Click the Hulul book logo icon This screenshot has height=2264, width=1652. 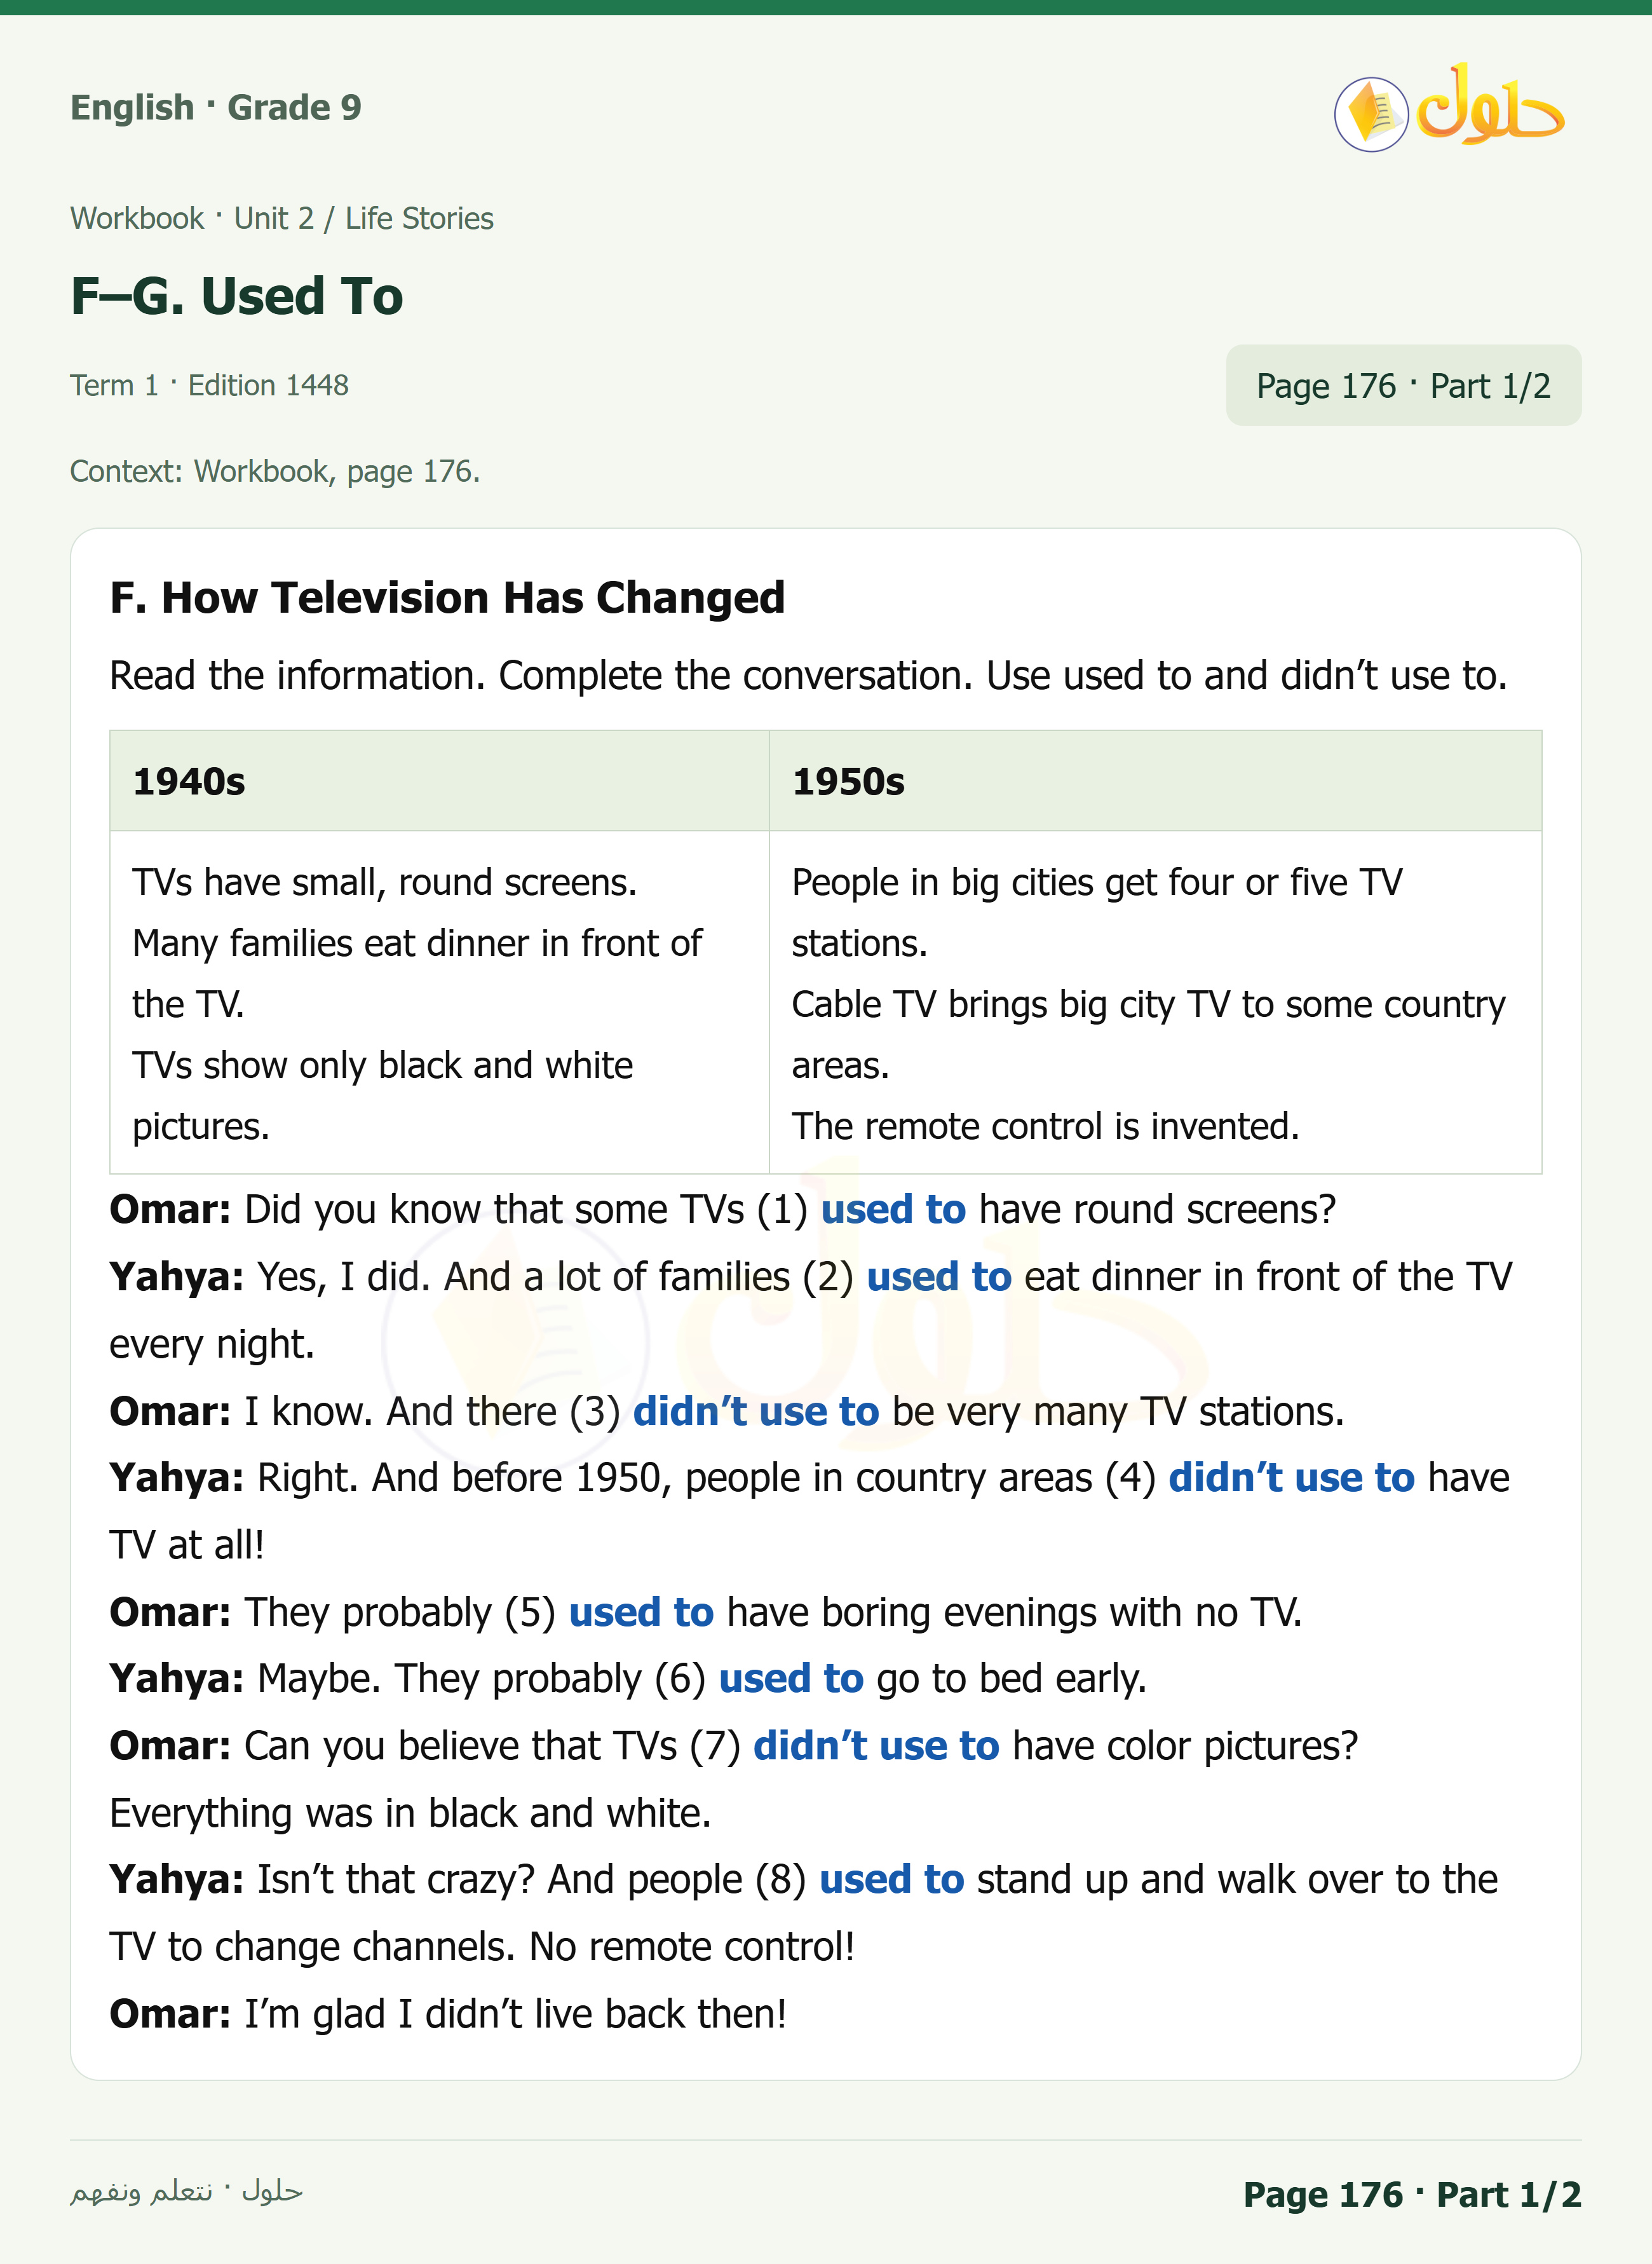click(1371, 114)
